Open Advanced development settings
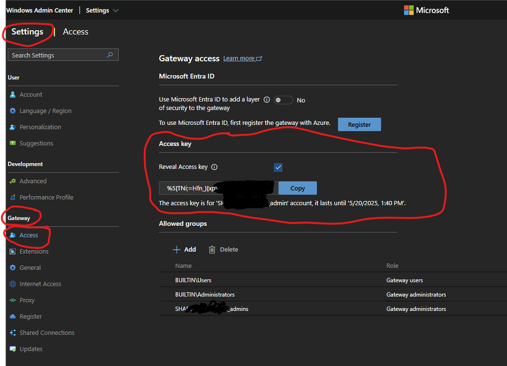 point(32,181)
